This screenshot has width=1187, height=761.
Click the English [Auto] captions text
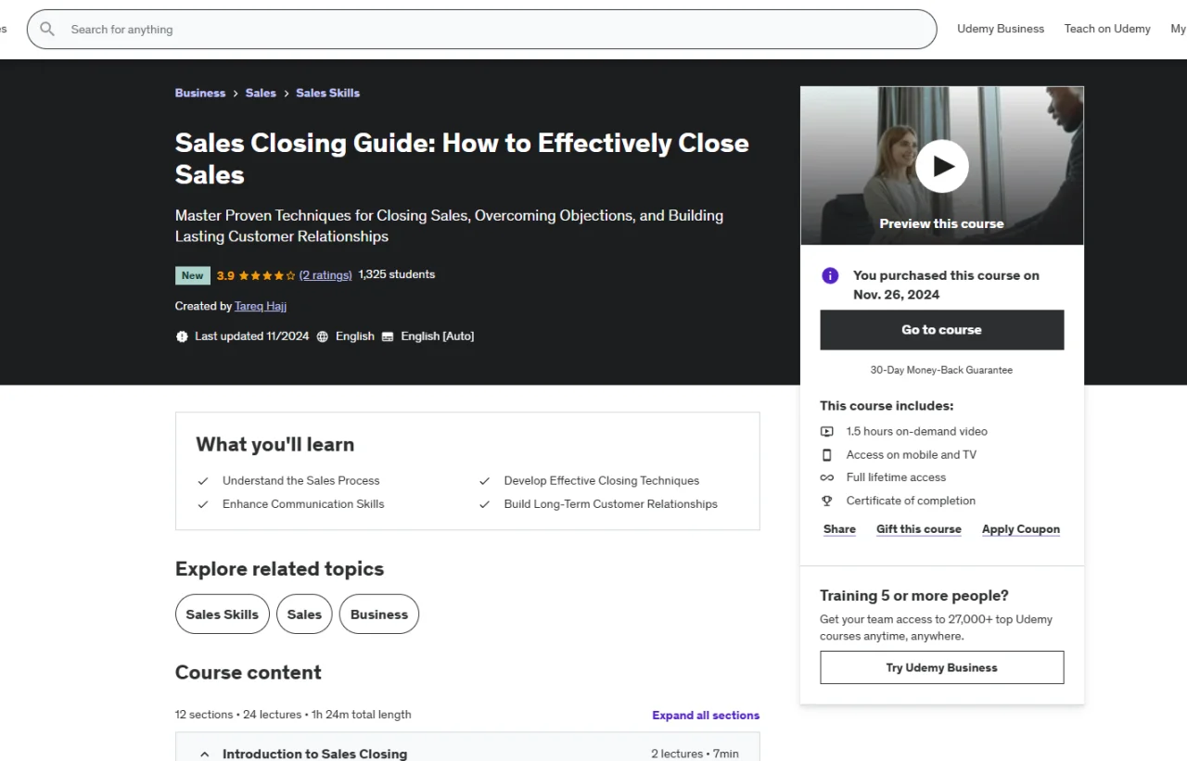point(437,336)
